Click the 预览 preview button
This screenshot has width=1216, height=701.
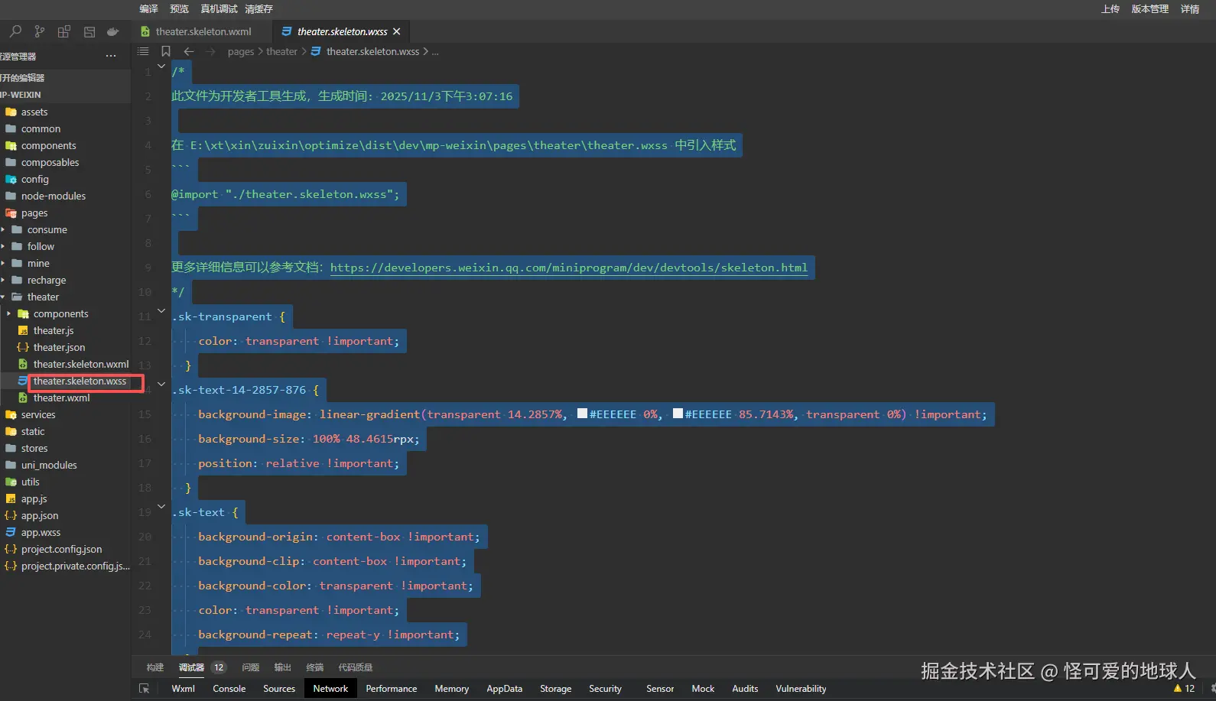(x=179, y=9)
